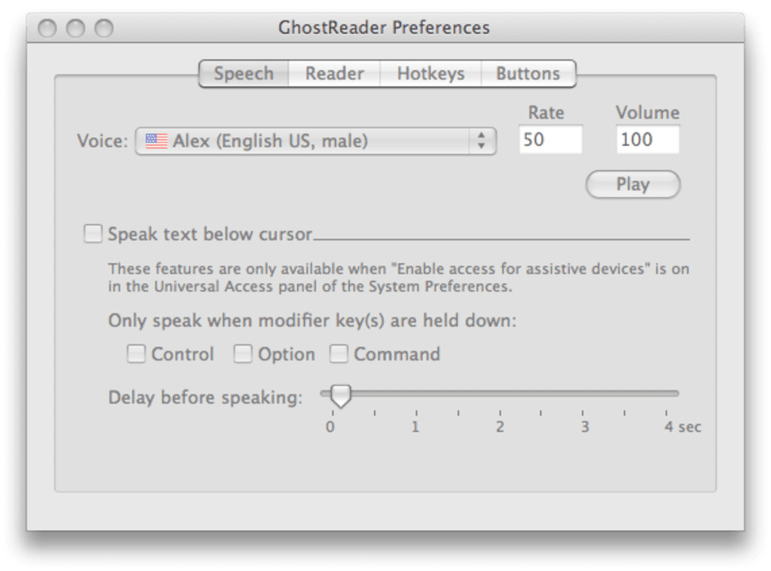Switch to the Speech tab
The image size is (771, 571).
(x=243, y=74)
